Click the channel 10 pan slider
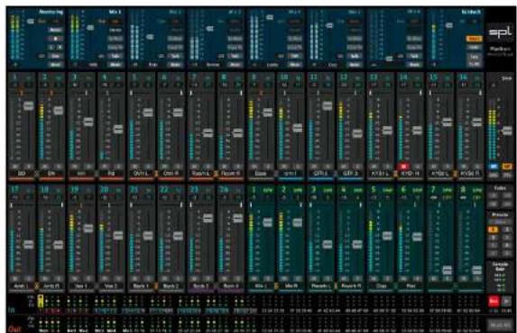The image size is (517, 333). tap(291, 93)
